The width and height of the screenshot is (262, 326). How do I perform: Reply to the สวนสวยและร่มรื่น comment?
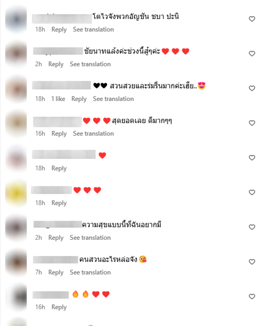click(79, 99)
